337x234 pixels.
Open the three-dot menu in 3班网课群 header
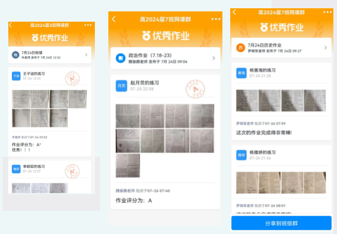point(88,25)
